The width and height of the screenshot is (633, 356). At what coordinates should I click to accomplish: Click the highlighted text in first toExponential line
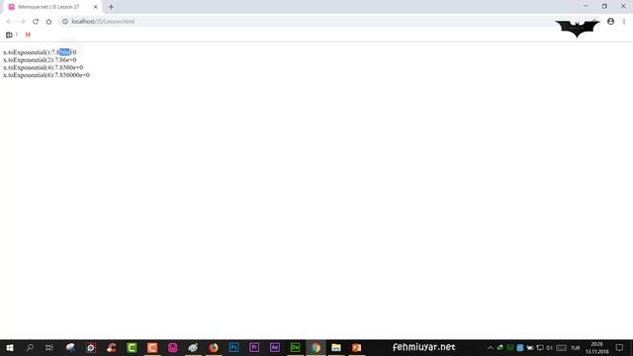(65, 52)
